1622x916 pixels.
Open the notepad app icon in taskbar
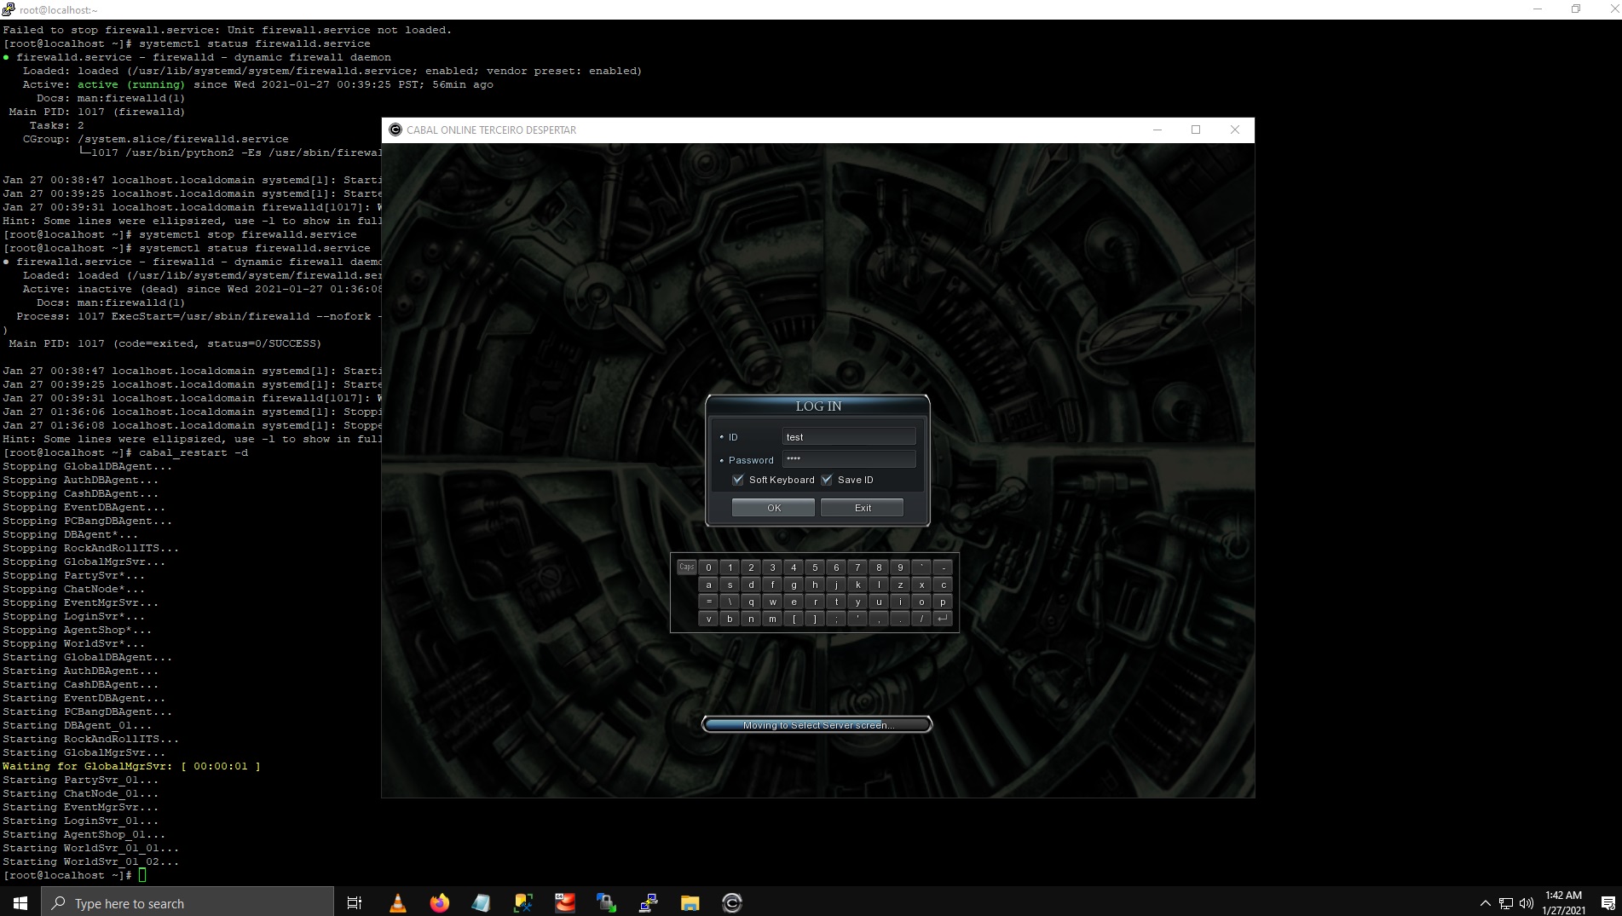[481, 903]
